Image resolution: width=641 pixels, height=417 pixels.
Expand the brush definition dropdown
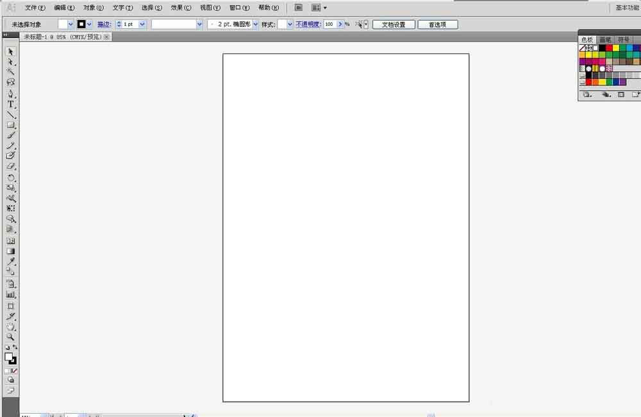pyautogui.click(x=256, y=24)
